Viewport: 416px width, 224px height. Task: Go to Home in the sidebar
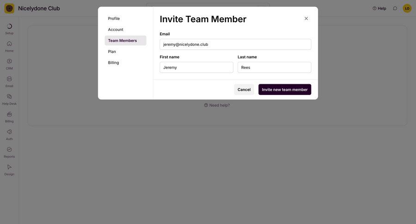(x=9, y=44)
